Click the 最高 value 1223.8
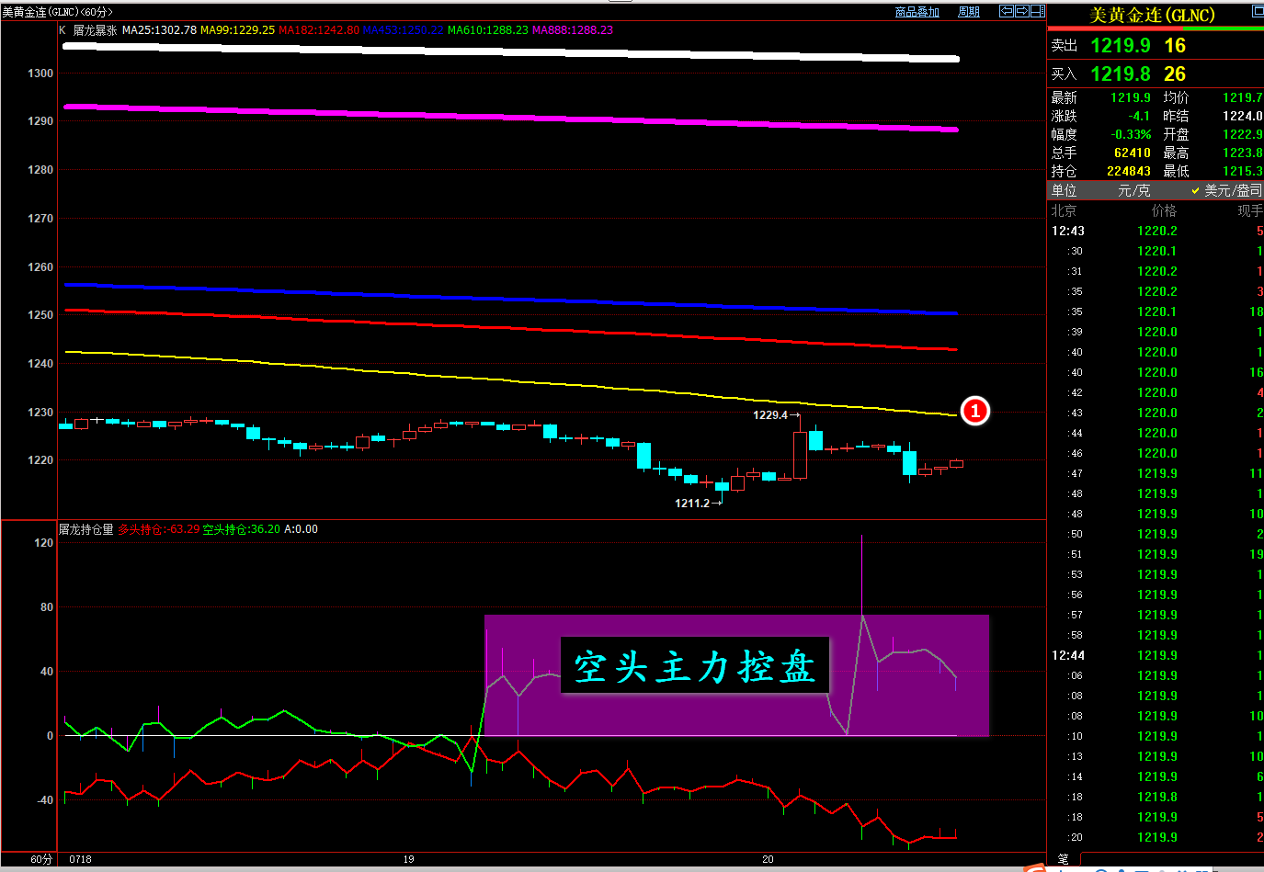 point(1243,153)
